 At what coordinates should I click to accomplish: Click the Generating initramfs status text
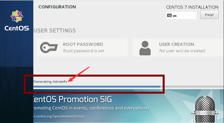(50, 81)
